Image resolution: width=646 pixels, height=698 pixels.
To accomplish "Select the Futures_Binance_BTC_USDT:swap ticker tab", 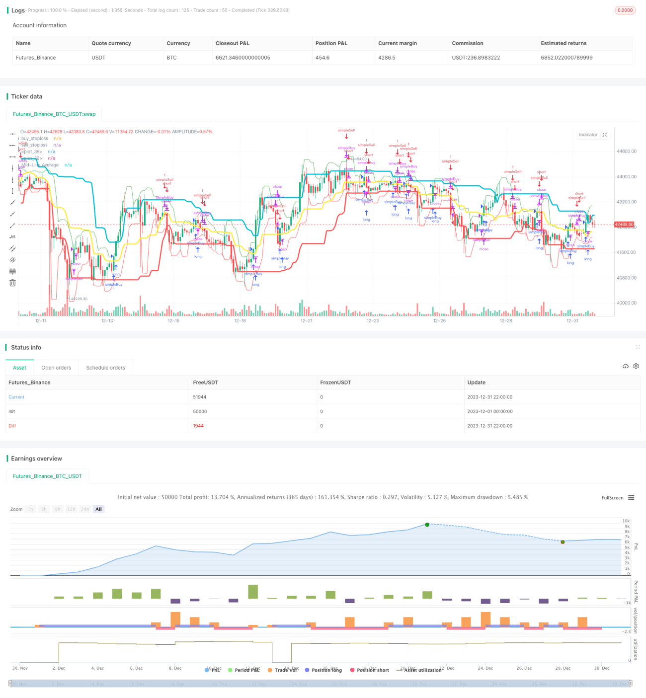I will (54, 114).
